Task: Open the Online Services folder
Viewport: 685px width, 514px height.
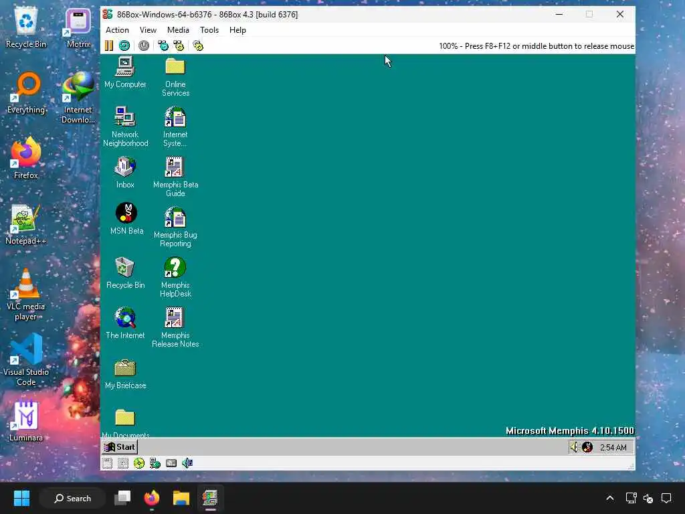Action: [x=175, y=77]
